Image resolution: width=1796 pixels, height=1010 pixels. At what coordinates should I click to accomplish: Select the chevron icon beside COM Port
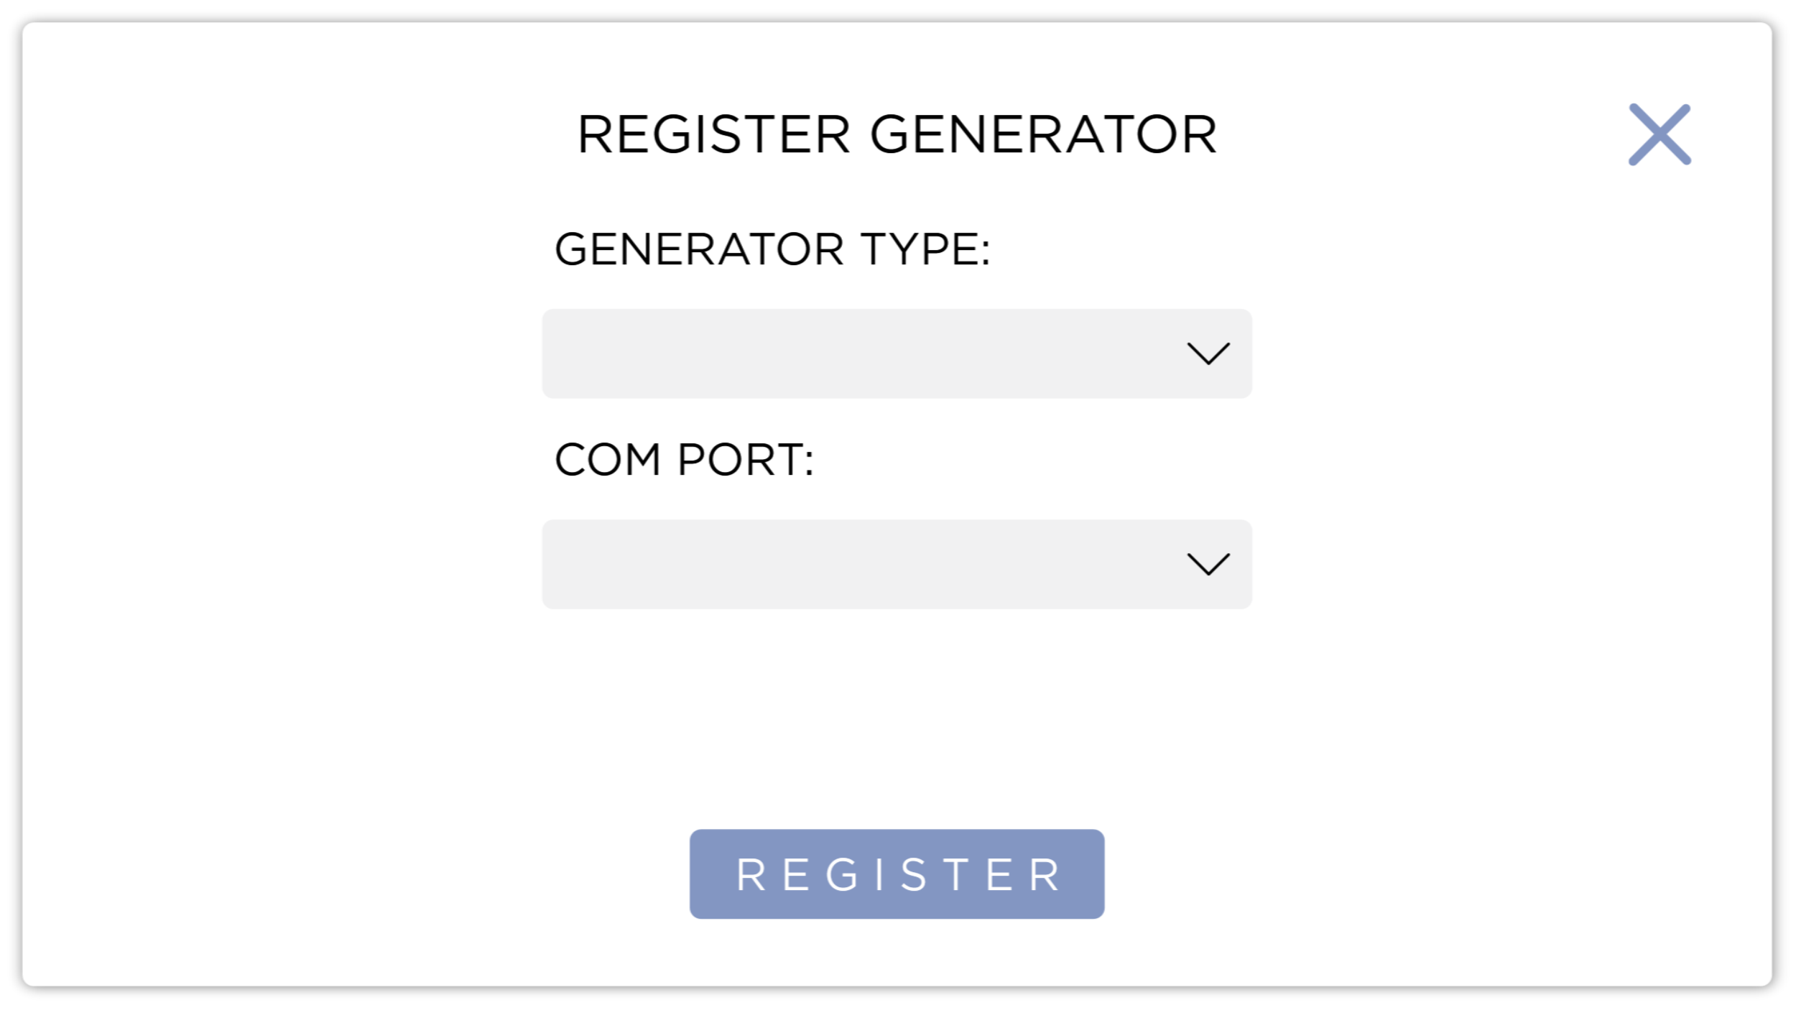(x=1208, y=564)
